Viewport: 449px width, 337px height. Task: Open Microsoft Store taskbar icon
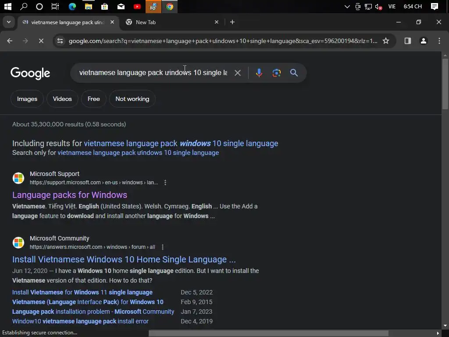click(x=104, y=6)
